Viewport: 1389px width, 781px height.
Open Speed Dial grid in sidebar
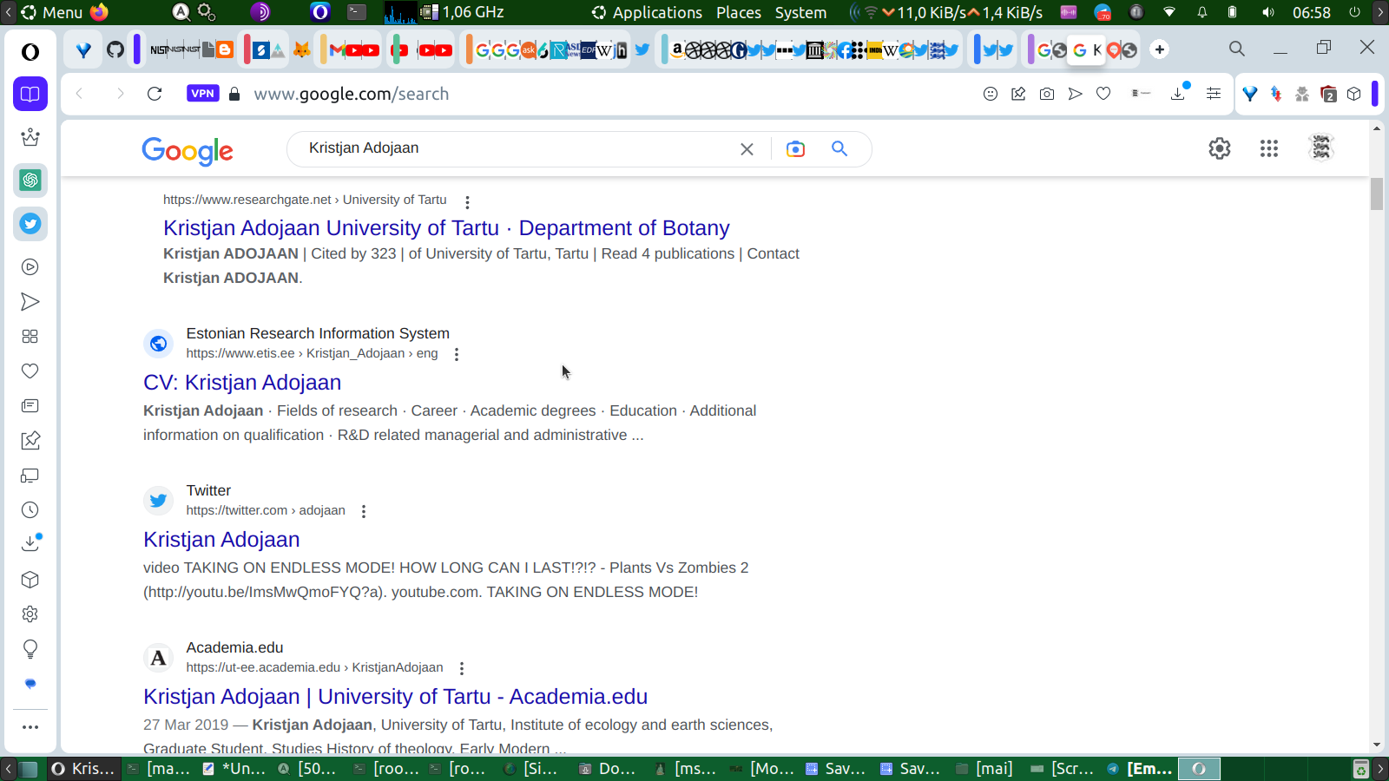click(x=30, y=337)
